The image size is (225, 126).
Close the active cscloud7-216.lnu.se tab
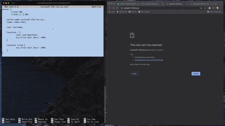[x=187, y=4]
